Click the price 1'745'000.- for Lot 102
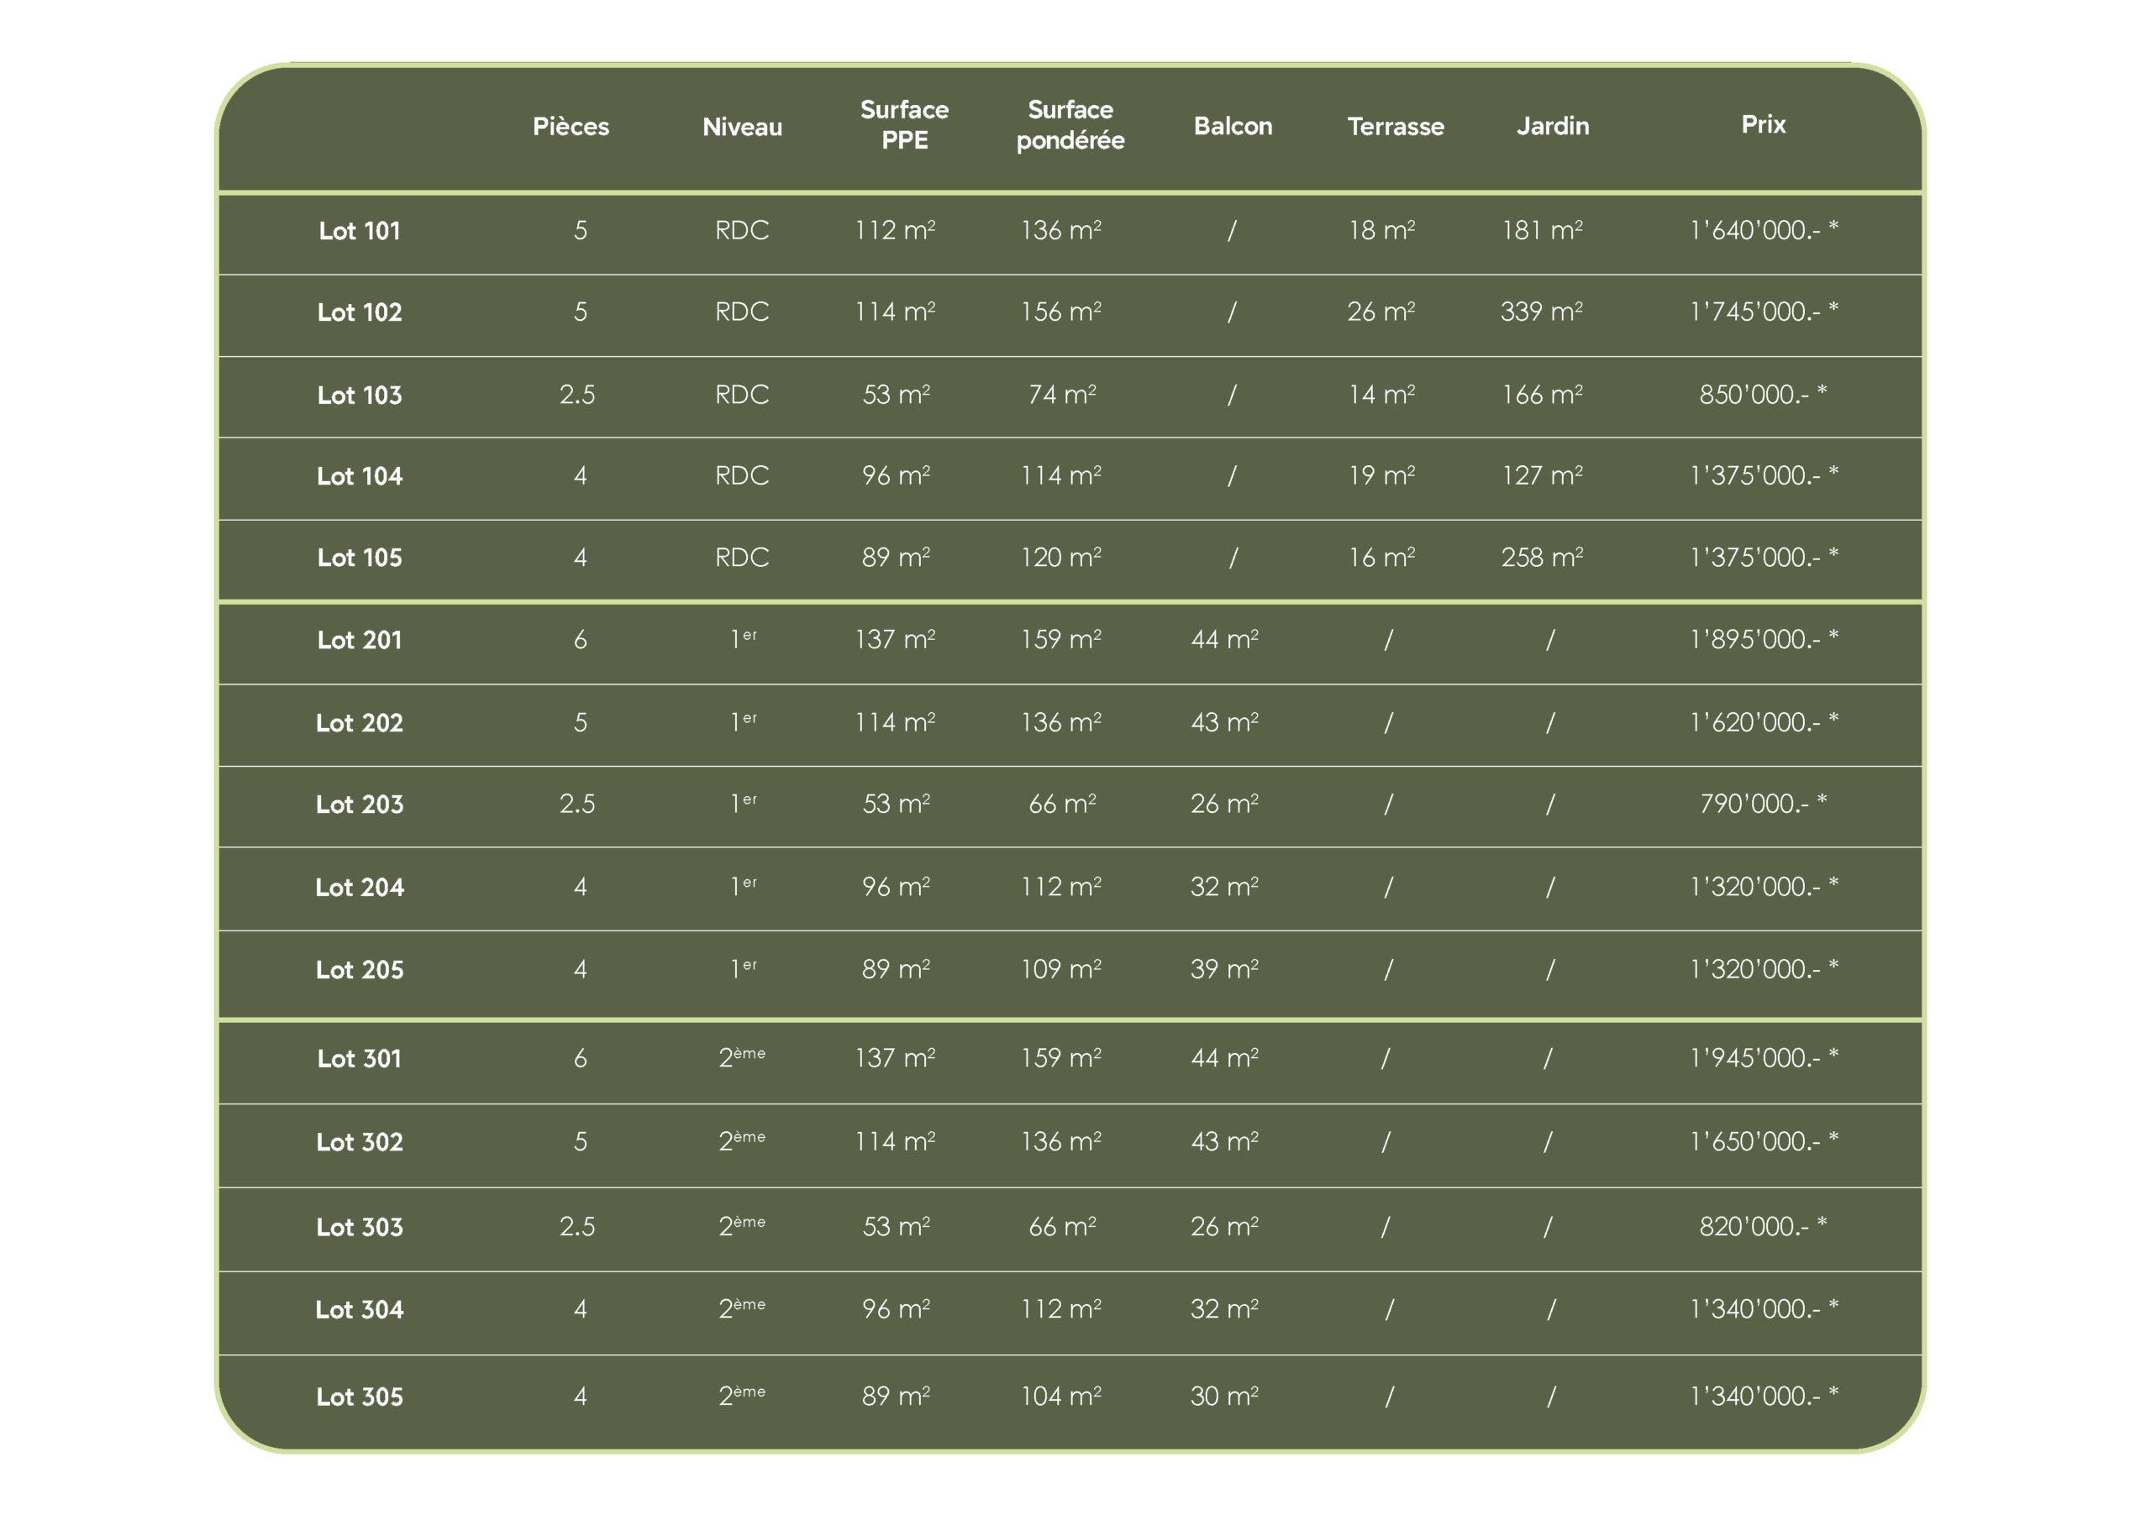2151x1520 pixels. 1763,312
